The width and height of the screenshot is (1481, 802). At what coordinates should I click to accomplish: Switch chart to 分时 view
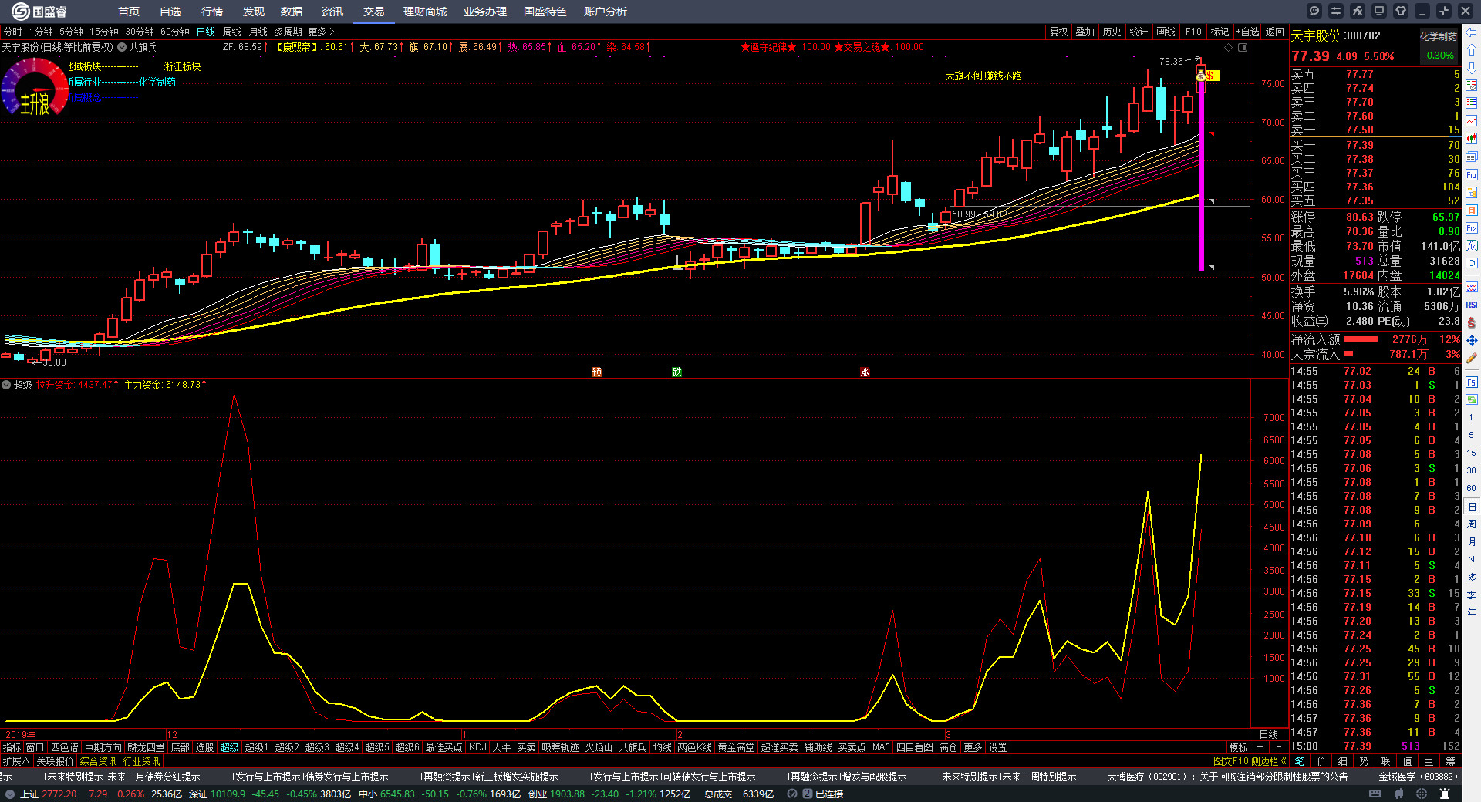(x=13, y=32)
